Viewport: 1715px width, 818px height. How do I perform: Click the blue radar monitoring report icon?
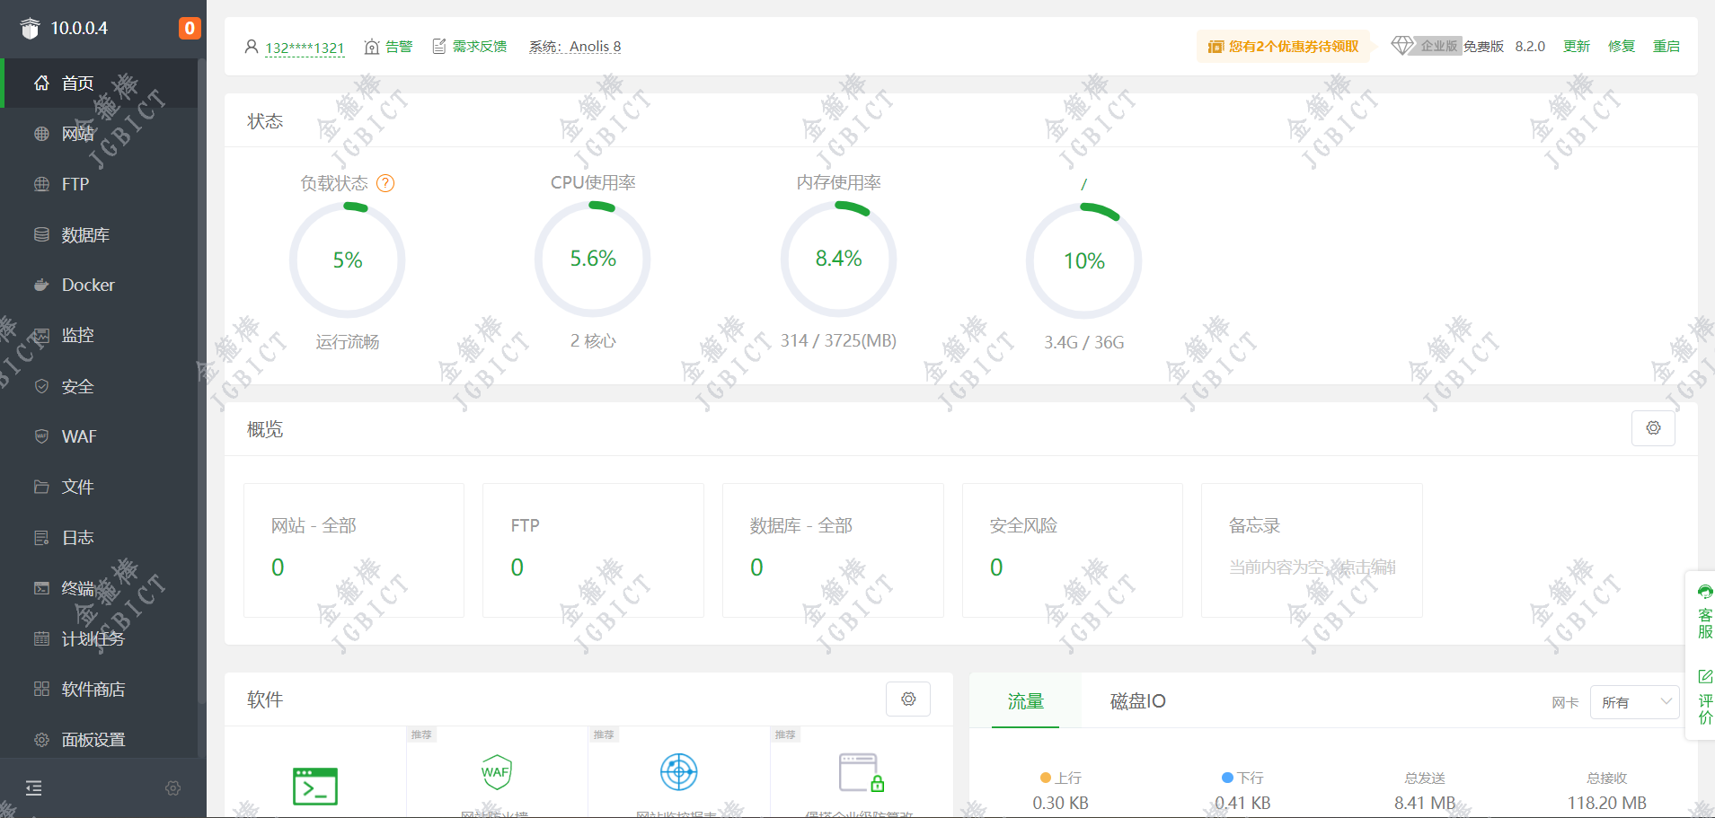point(679,772)
